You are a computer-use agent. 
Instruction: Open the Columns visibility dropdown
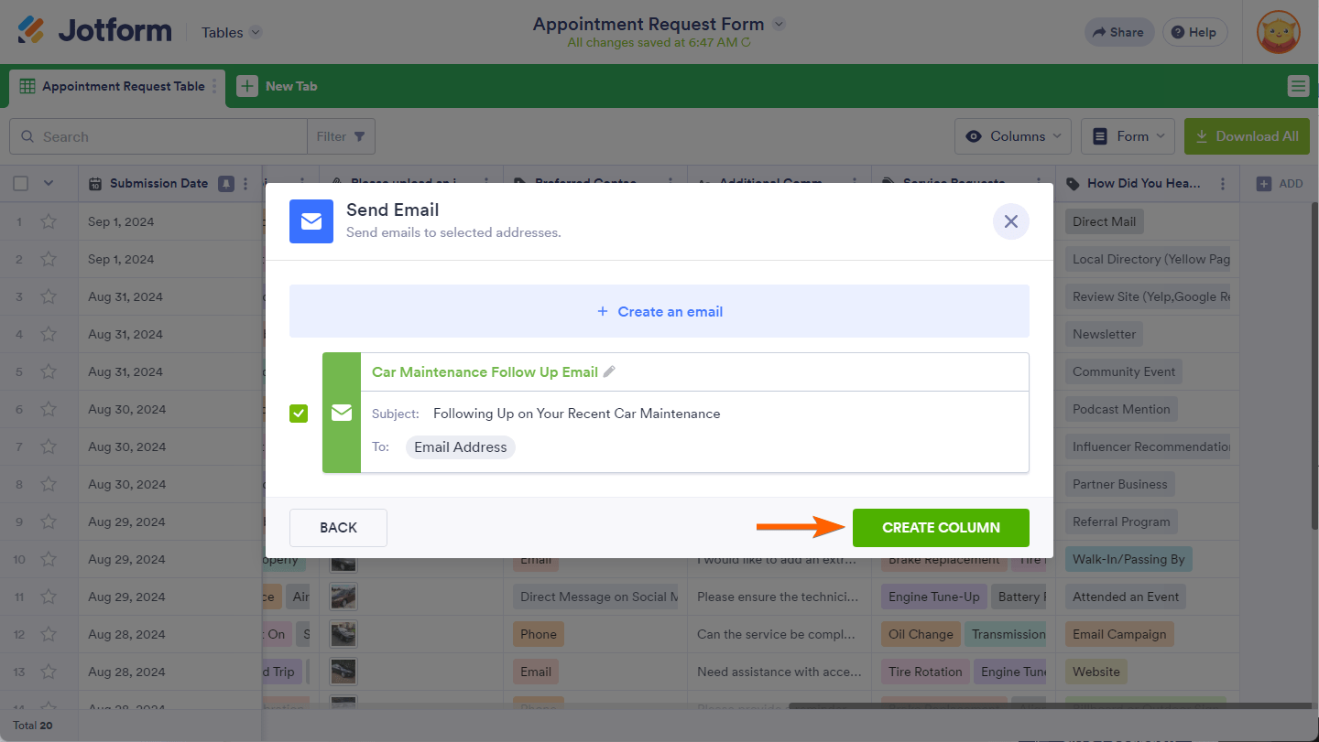1013,136
